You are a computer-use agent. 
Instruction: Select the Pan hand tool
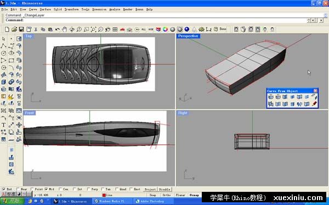(64, 30)
